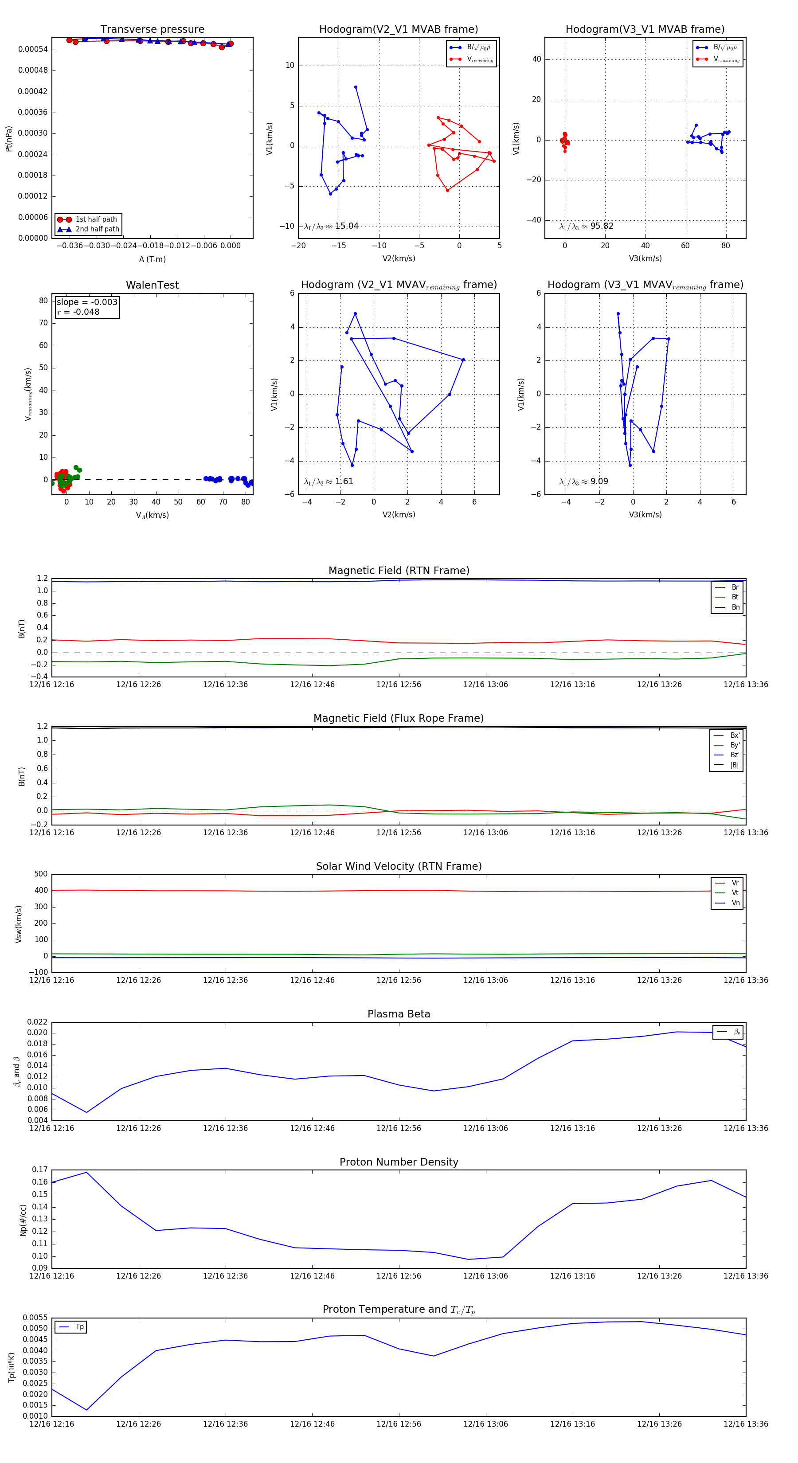The width and height of the screenshot is (798, 1463).
Task: Click the "Vremaining(km/s)" y-axis label on WalenTest
Action: coord(28,394)
